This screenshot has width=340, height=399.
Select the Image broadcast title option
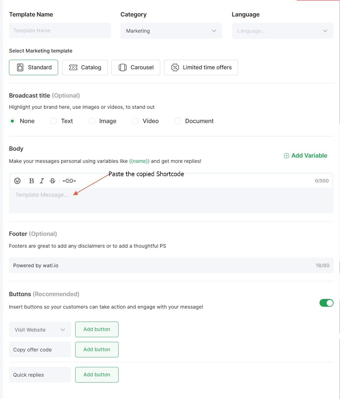point(92,121)
